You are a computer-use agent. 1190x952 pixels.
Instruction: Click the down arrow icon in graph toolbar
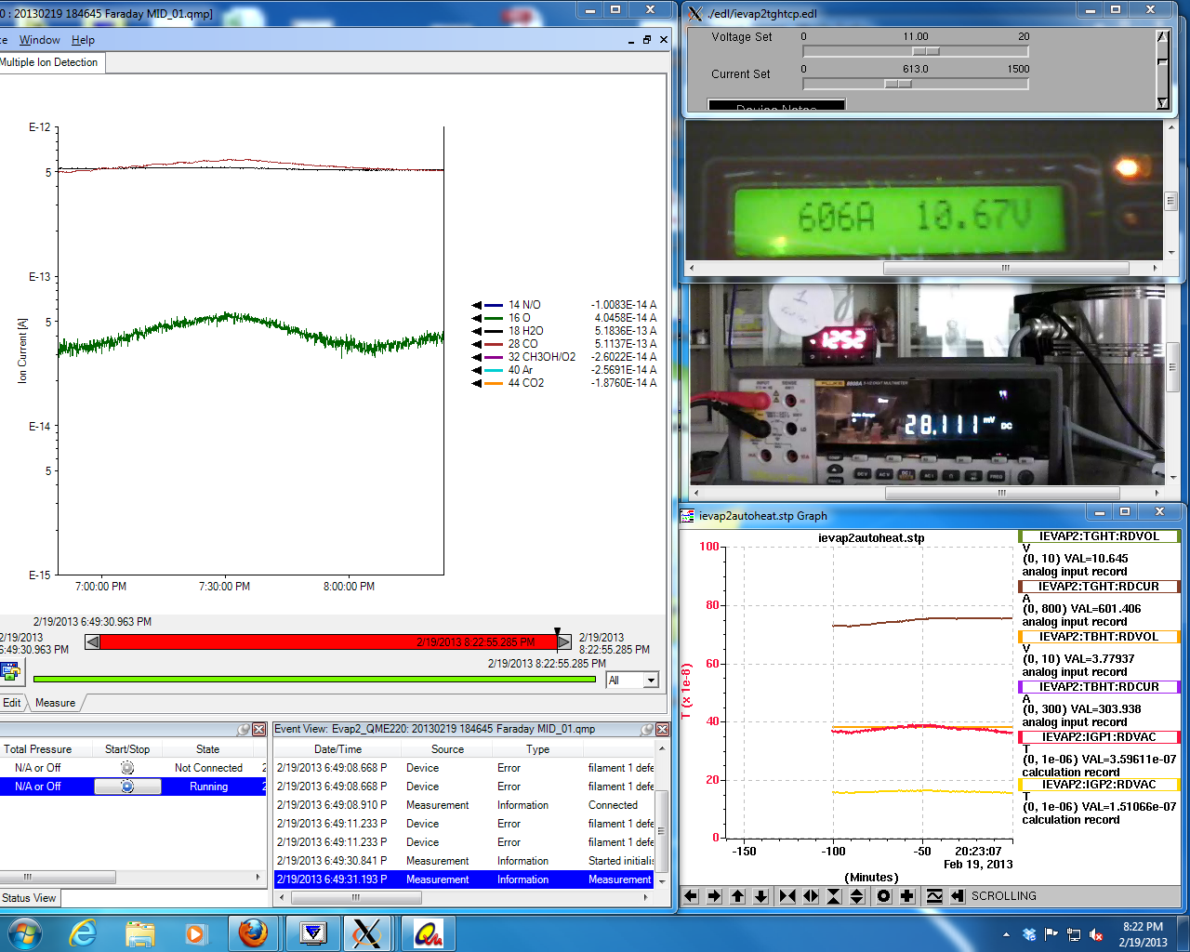coord(761,896)
